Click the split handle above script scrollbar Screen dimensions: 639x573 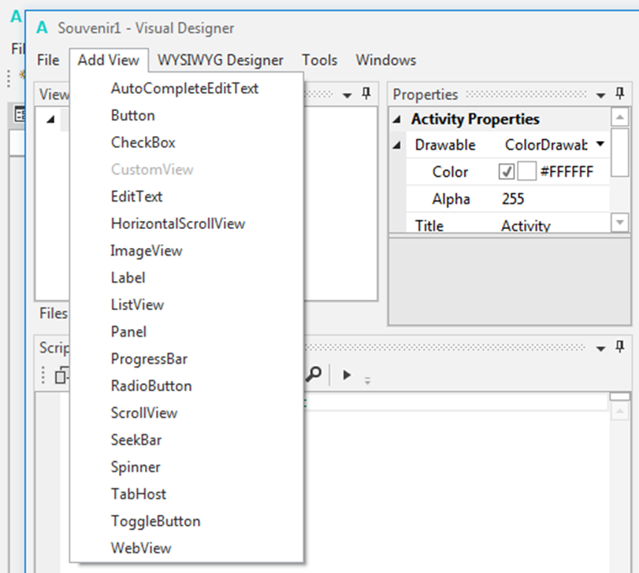coord(620,397)
